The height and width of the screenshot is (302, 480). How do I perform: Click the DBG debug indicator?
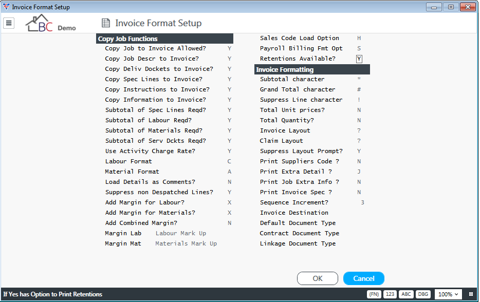coord(423,294)
